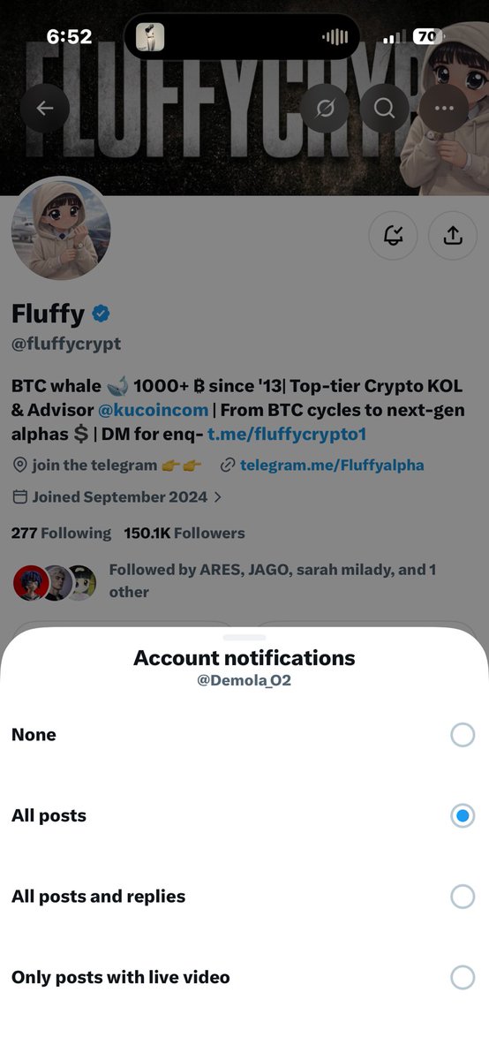Open Fluffy's round profile picture
This screenshot has width=489, height=1060.
[x=61, y=230]
